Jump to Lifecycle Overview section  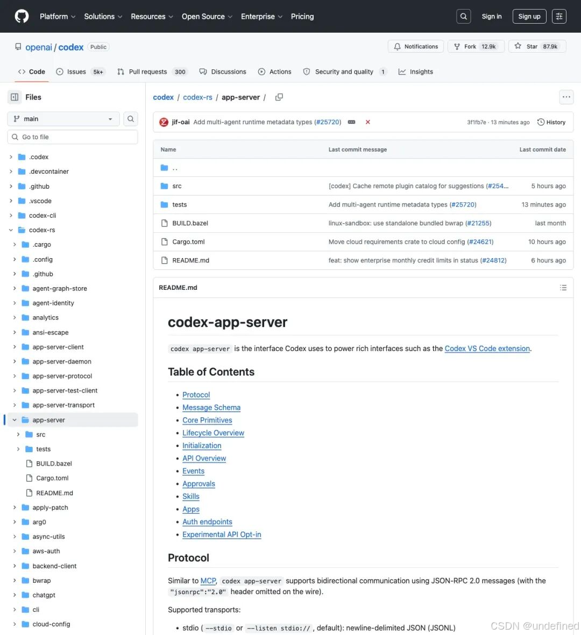coord(213,432)
